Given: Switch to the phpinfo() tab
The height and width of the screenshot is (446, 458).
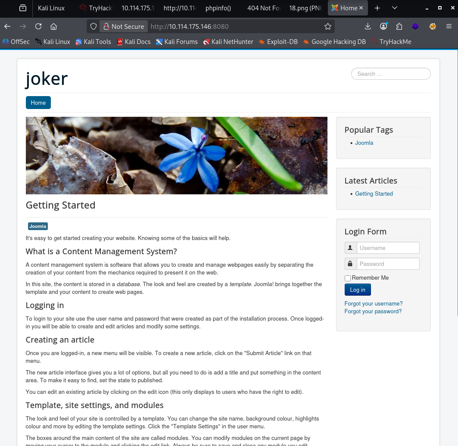Looking at the screenshot, I should point(218,8).
